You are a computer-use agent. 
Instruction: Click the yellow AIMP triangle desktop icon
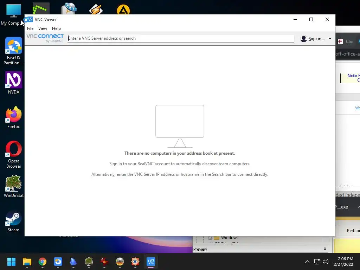pyautogui.click(x=123, y=9)
